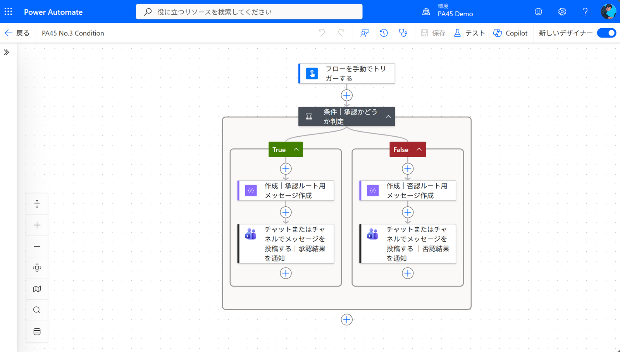
Task: Go back with the 戻る button
Action: coord(17,33)
